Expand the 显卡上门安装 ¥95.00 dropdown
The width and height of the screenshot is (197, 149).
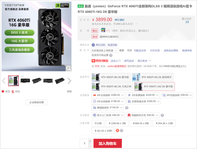pos(108,115)
